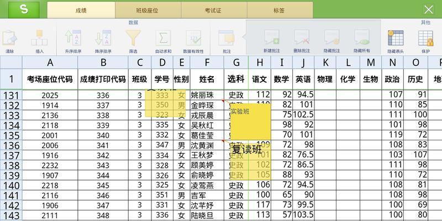This screenshot has height=221, width=442.
Task: Click the 插入 (Insert) icon
Action: (x=39, y=40)
